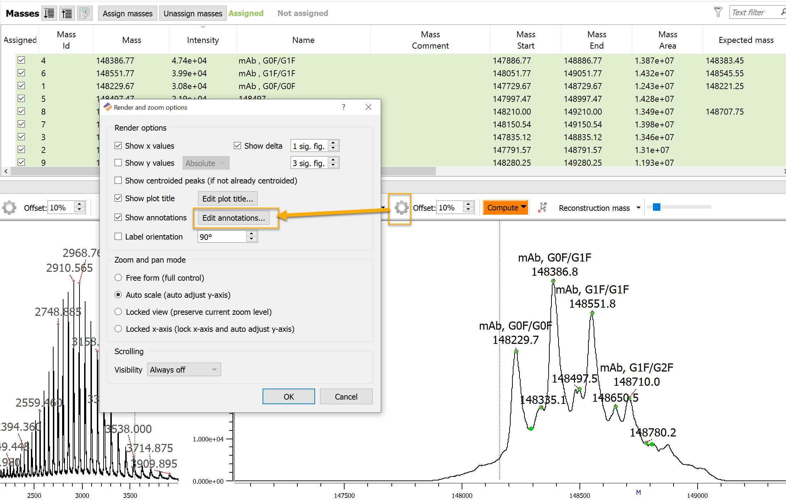Viewport: 786px width, 500px height.
Task: Click Edit annotations button
Action: click(234, 218)
